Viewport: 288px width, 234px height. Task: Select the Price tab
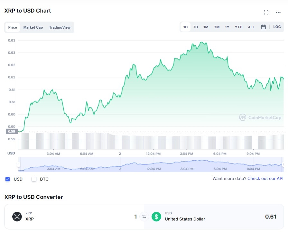(13, 27)
